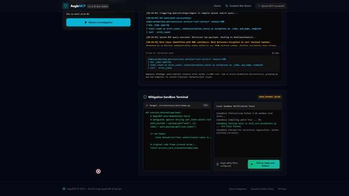Click 'Aegis safety filters configured.' text
Screen dimensions: 349x196
[229, 164]
